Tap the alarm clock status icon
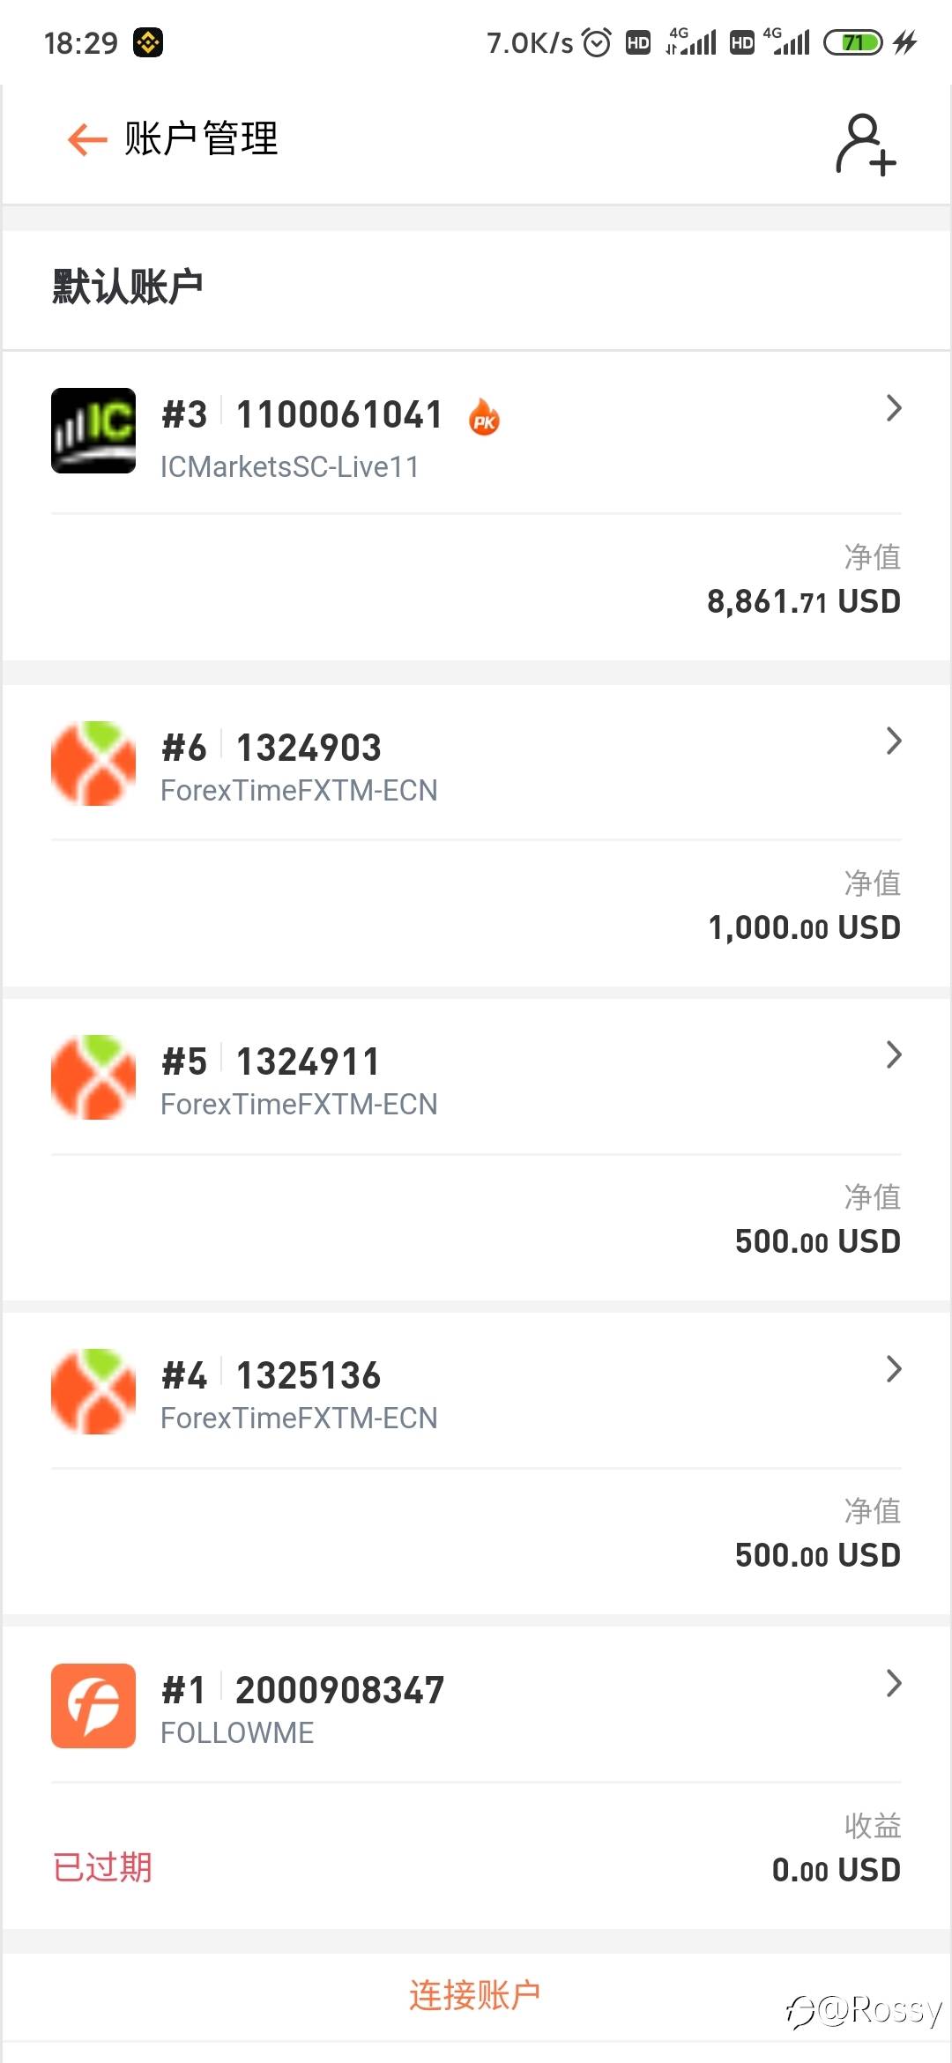This screenshot has height=2063, width=952. click(x=597, y=42)
